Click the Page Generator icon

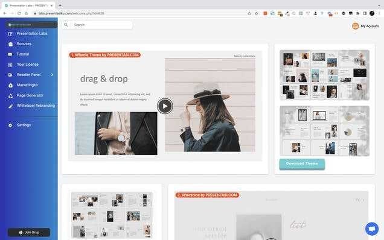pos(10,96)
